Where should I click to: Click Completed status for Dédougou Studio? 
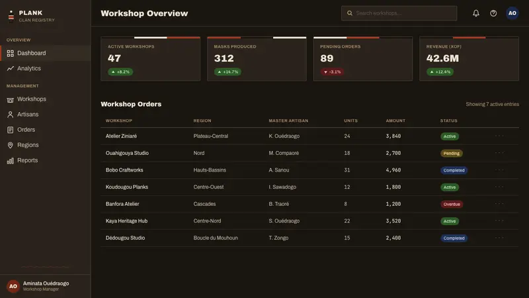(x=454, y=238)
